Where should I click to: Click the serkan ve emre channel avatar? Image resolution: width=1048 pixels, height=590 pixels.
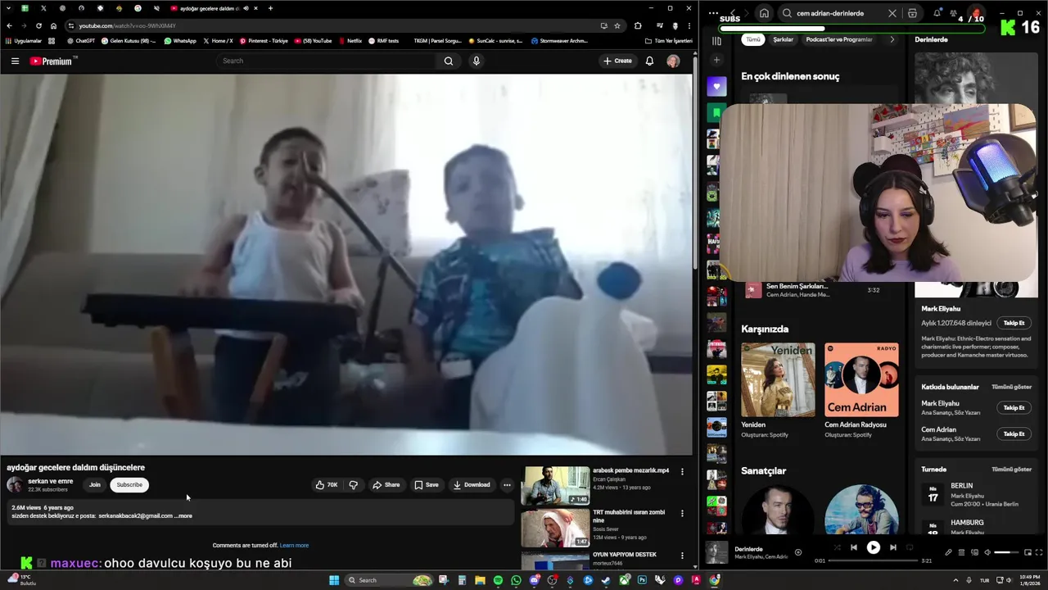coord(15,484)
